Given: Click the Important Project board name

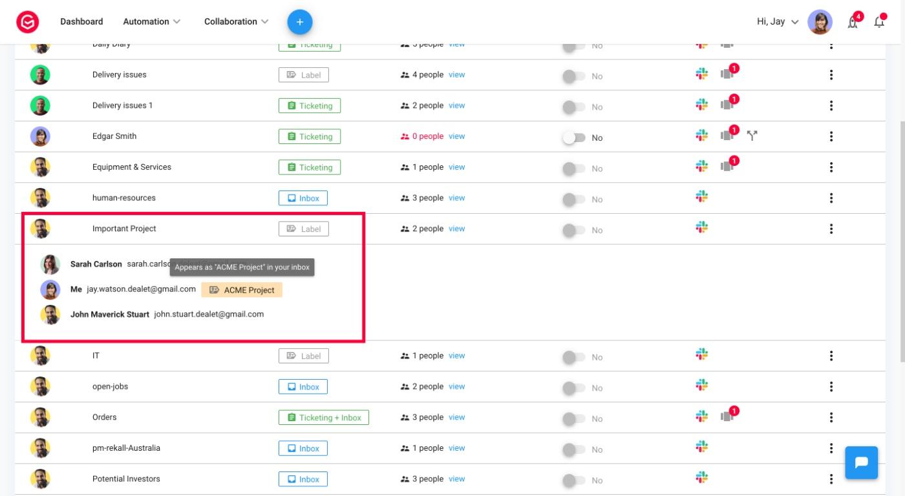Looking at the screenshot, I should click(x=124, y=229).
